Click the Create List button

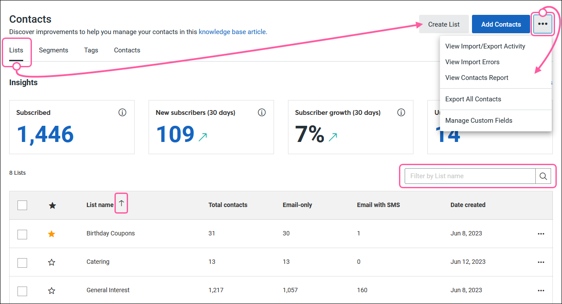[444, 24]
